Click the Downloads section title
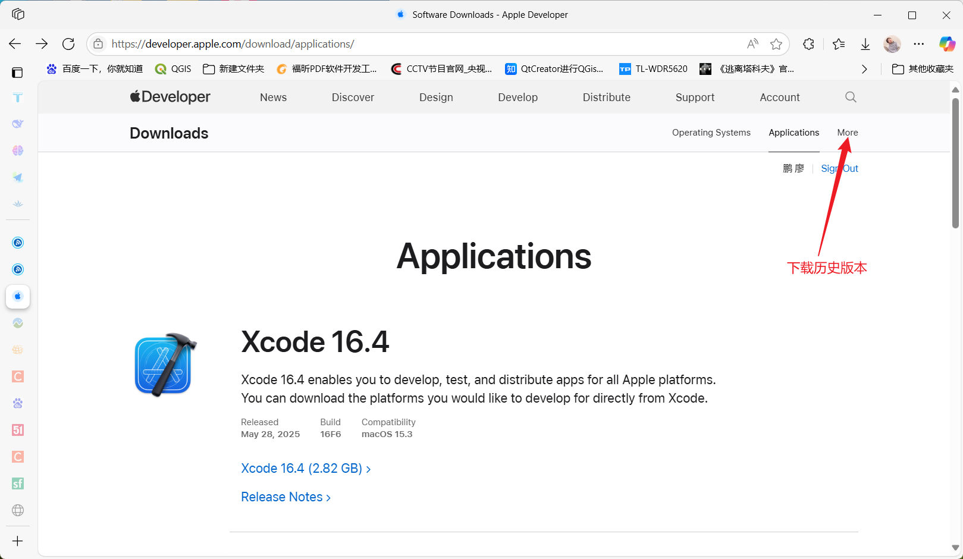The height and width of the screenshot is (559, 963). pos(169,133)
